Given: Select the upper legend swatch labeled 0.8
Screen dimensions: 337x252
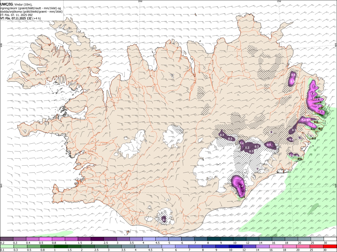Looking at the screenshot, I should click(x=58, y=239).
